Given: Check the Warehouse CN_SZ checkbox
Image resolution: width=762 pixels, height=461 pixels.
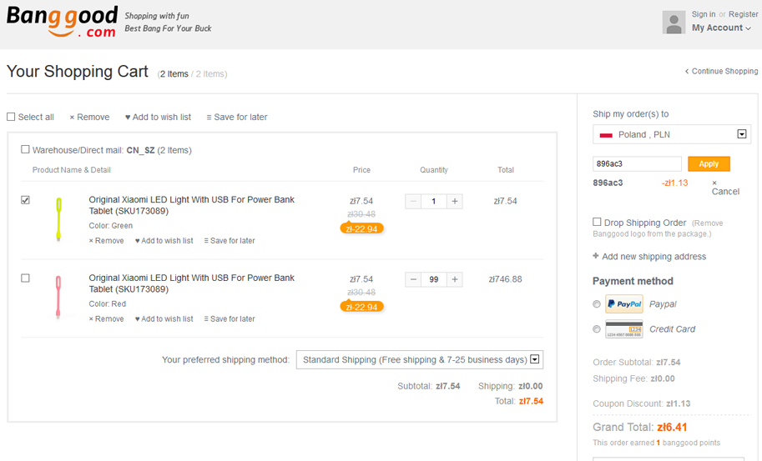Looking at the screenshot, I should [x=25, y=149].
